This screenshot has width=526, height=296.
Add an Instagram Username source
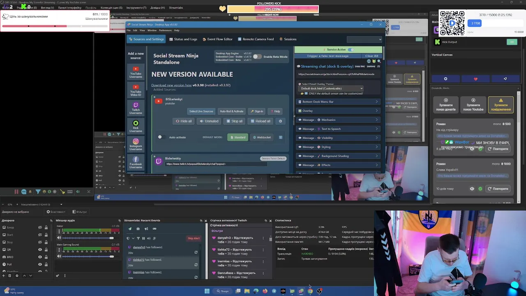pyautogui.click(x=136, y=145)
